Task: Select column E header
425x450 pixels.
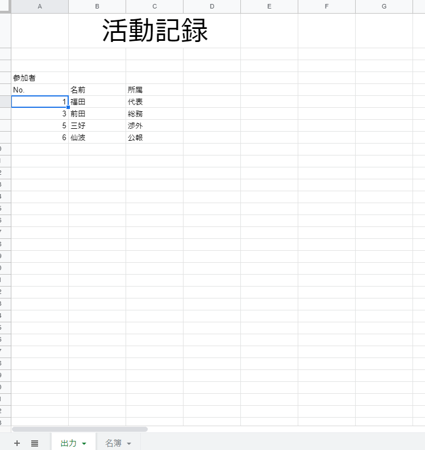Action: point(269,6)
